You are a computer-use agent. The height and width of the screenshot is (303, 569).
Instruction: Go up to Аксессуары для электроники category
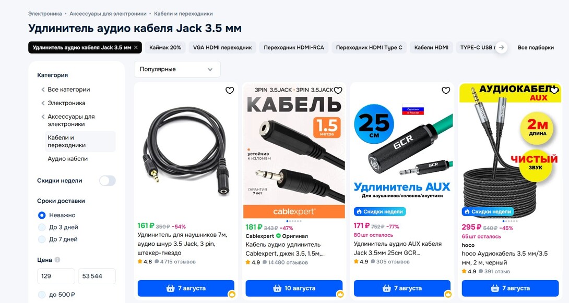(71, 120)
